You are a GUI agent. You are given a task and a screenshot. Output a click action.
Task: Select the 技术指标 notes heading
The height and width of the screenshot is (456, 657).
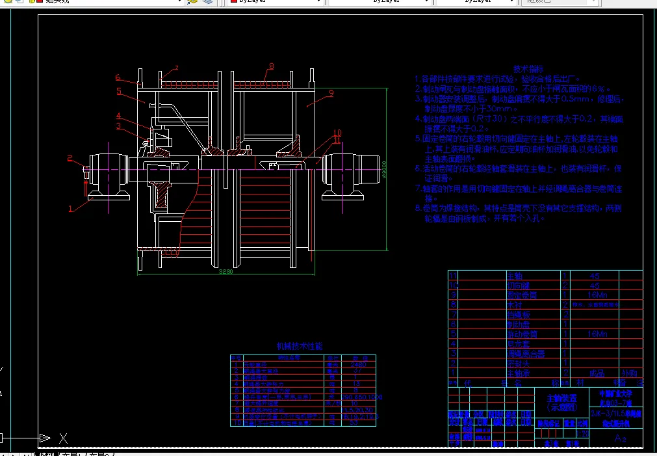(x=528, y=69)
